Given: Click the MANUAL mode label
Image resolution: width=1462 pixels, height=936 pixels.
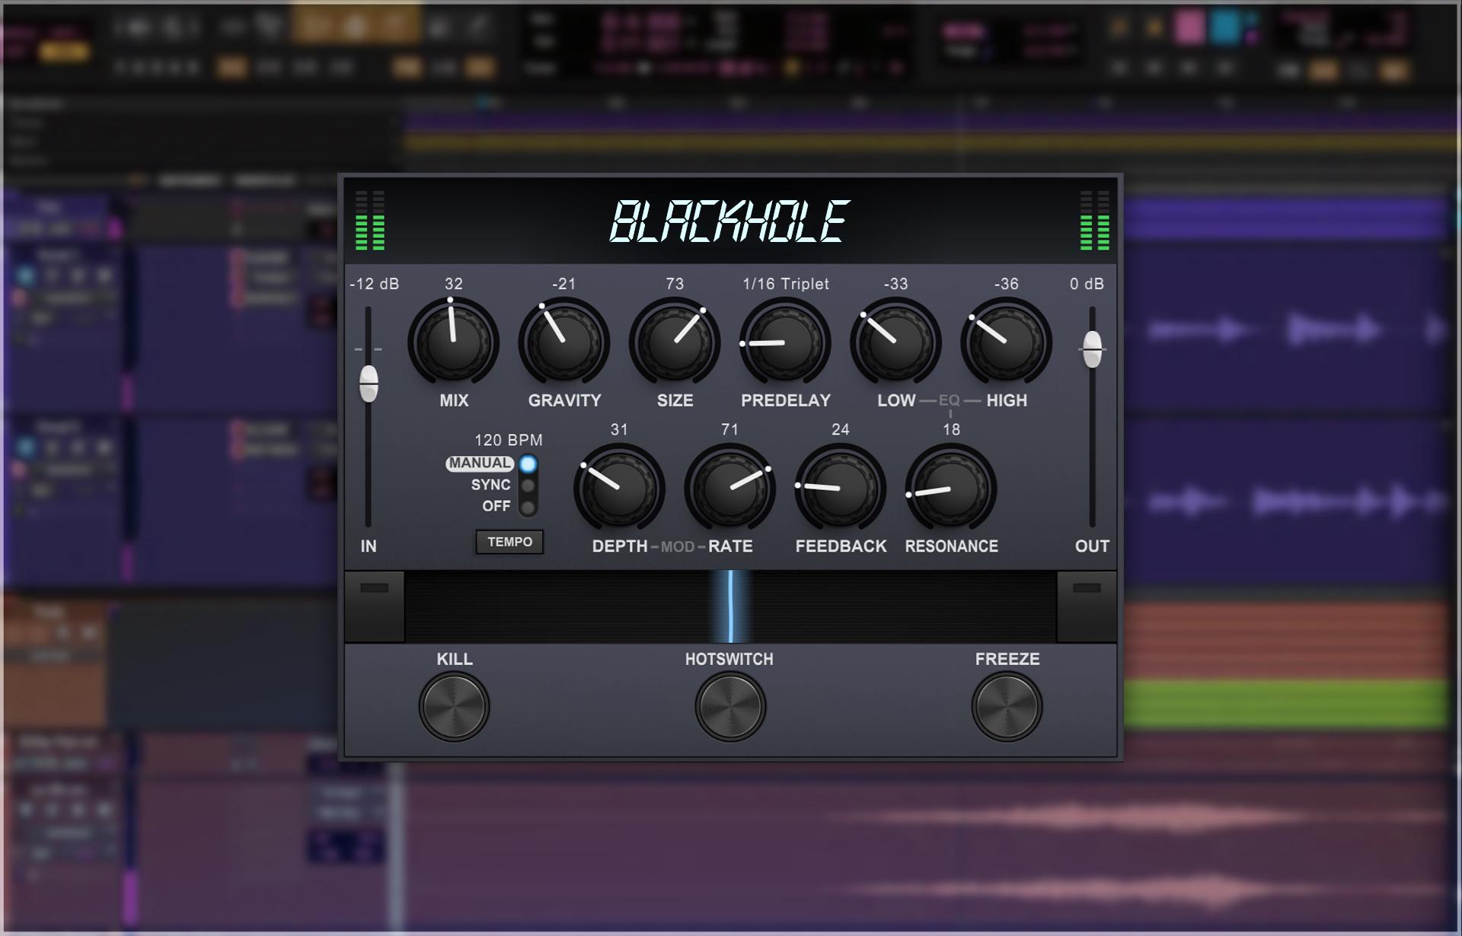Looking at the screenshot, I should [x=480, y=463].
